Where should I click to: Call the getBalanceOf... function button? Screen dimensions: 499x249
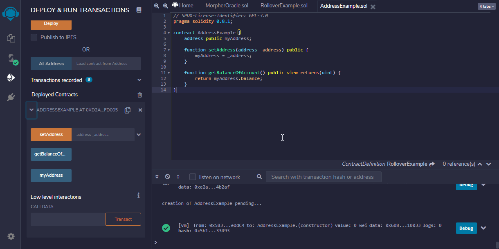51,154
